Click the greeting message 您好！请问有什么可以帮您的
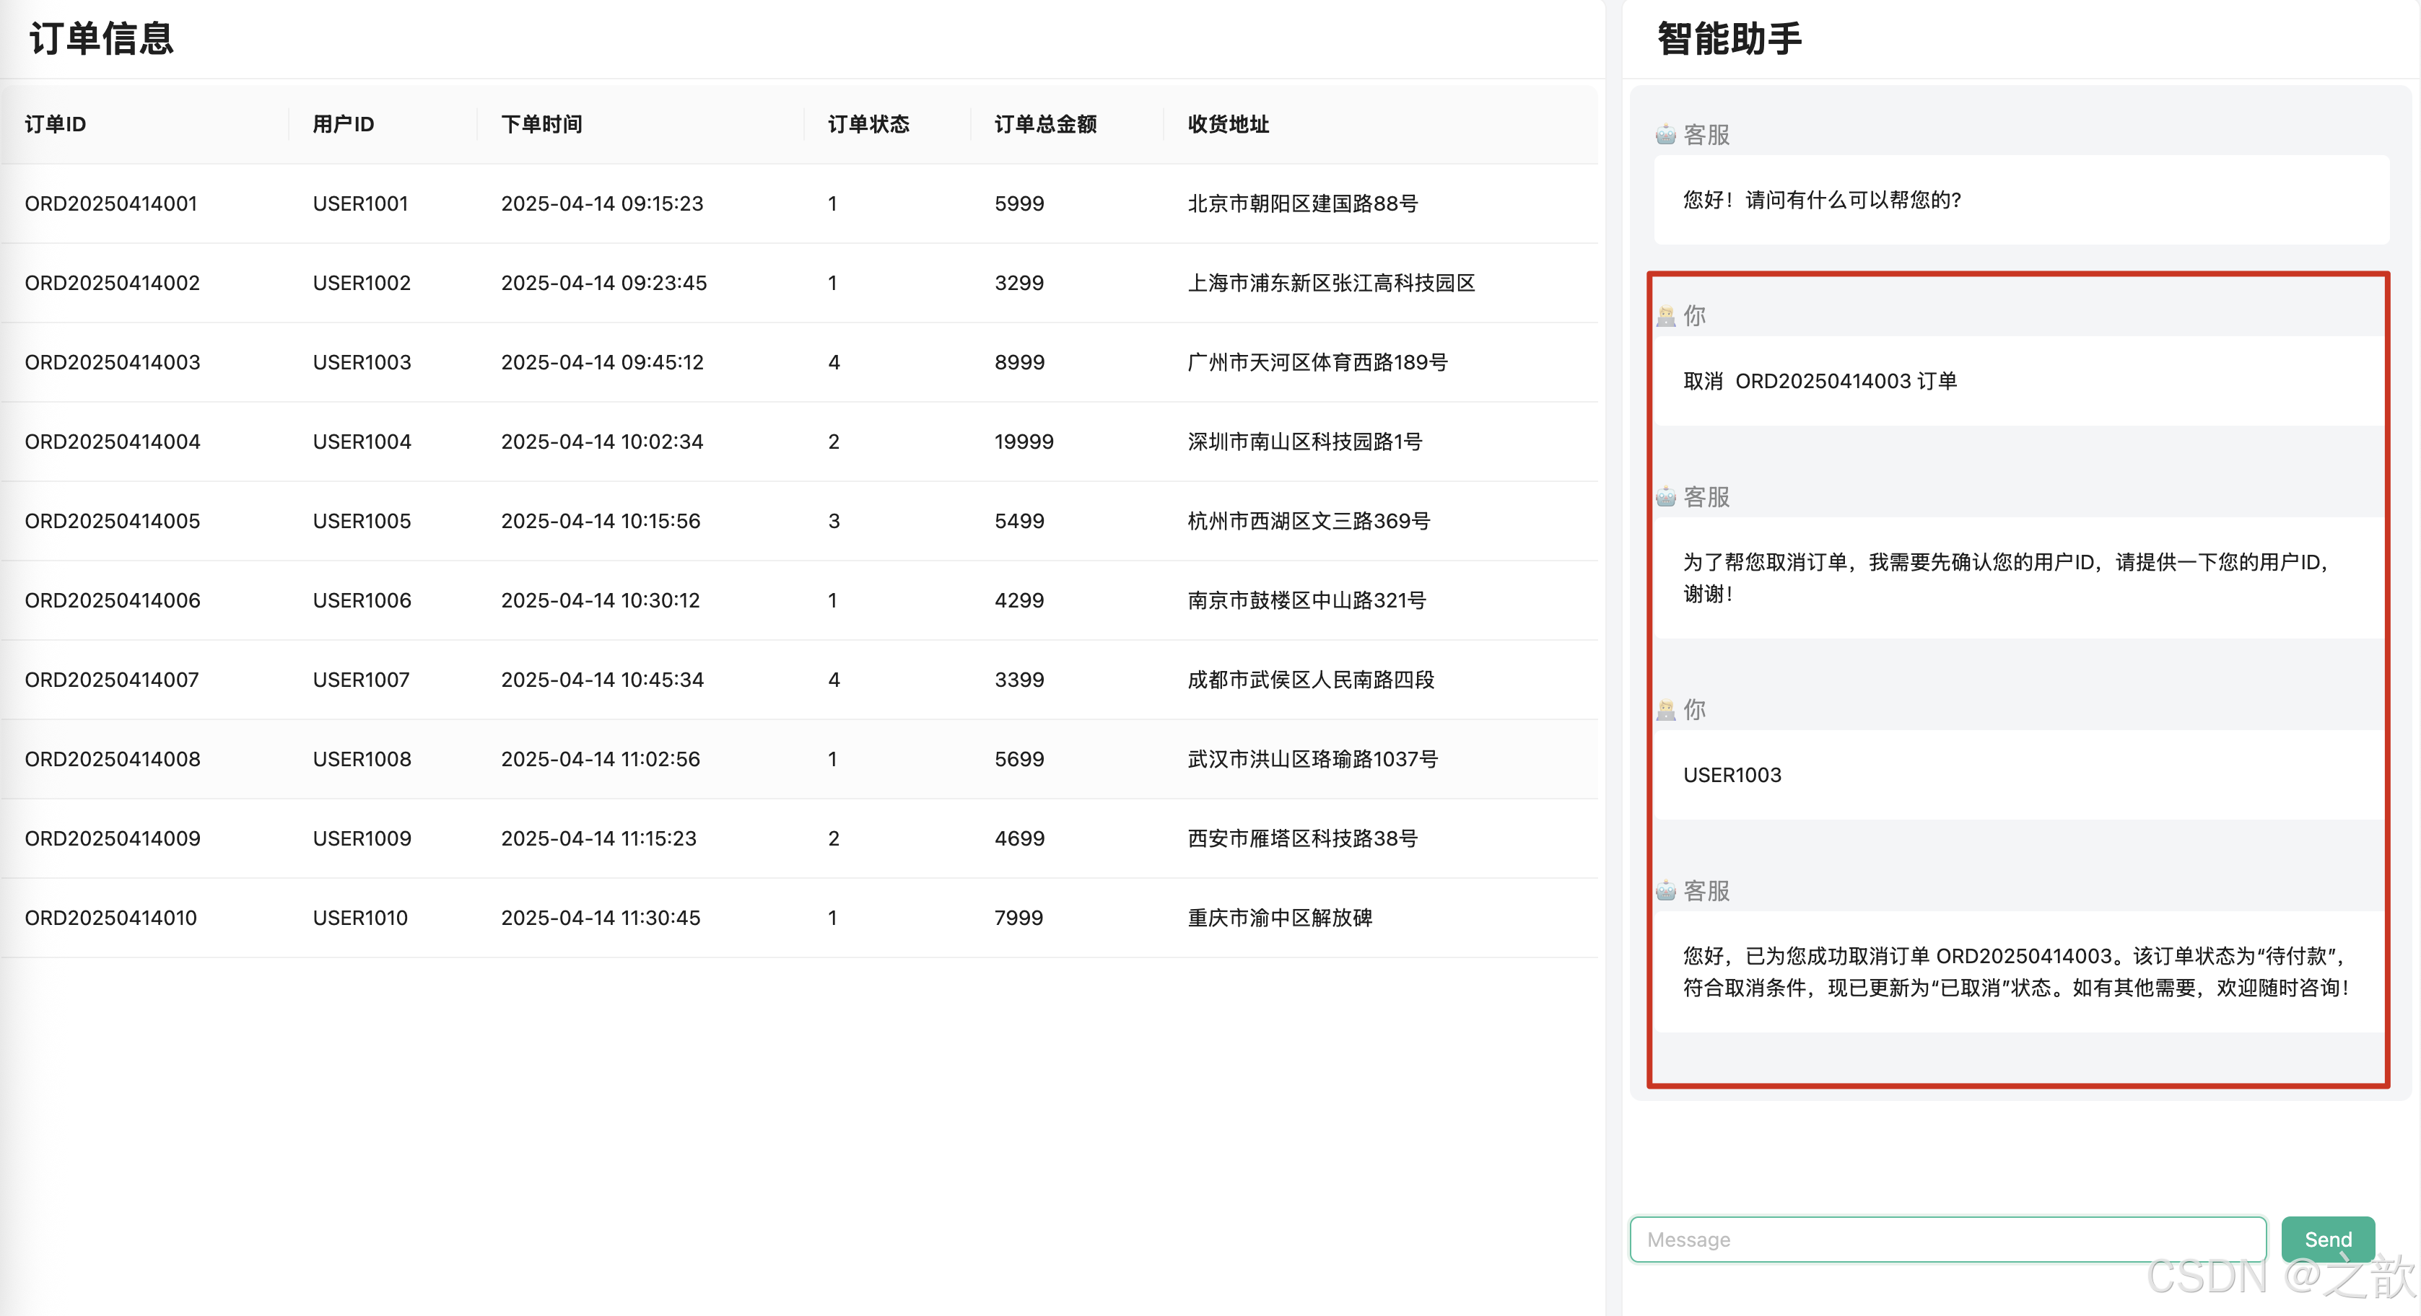This screenshot has height=1316, width=2421. point(1821,199)
